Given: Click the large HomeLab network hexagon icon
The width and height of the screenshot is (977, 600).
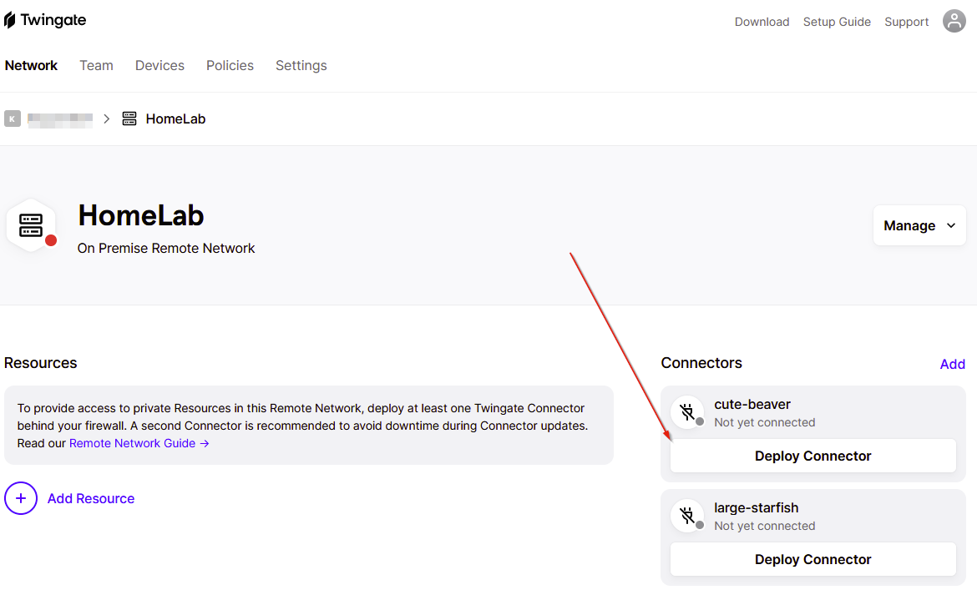Looking at the screenshot, I should click(x=31, y=225).
